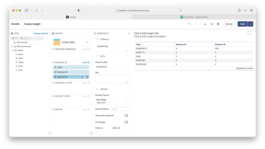
Task: Enable the Thousands Separator toggle
Action: click(126, 115)
